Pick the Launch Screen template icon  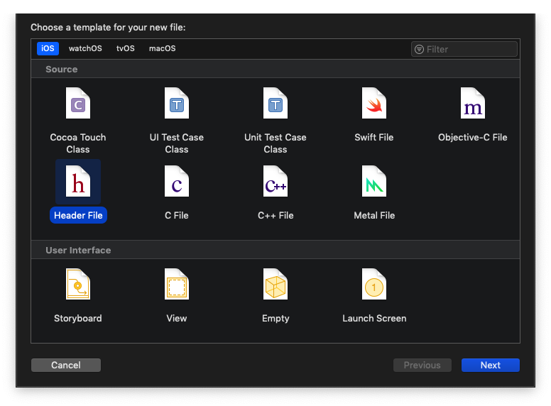374,285
